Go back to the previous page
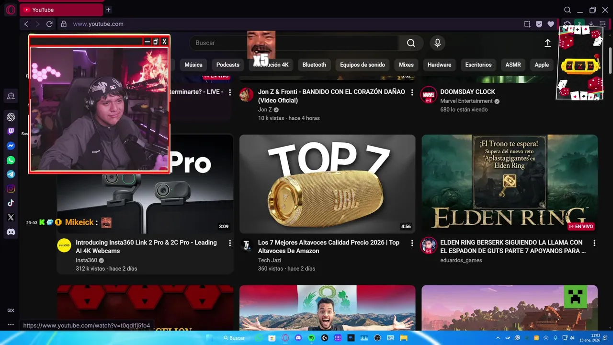The width and height of the screenshot is (613, 345). point(26,24)
